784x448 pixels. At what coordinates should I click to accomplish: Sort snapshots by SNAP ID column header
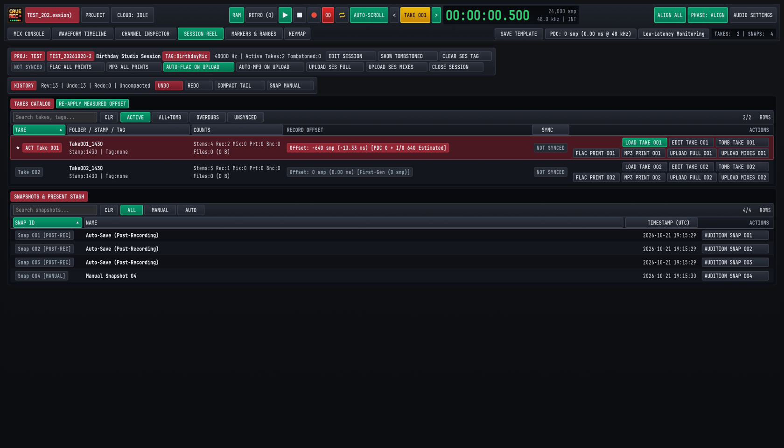tap(48, 223)
